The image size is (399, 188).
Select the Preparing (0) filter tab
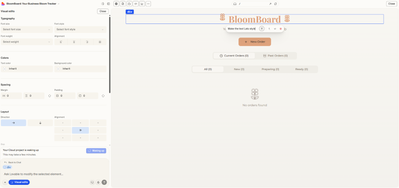click(x=270, y=69)
